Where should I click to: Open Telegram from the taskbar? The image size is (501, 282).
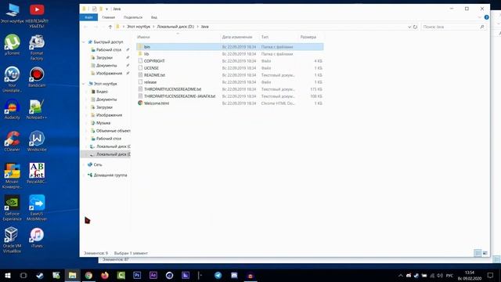coord(218,275)
